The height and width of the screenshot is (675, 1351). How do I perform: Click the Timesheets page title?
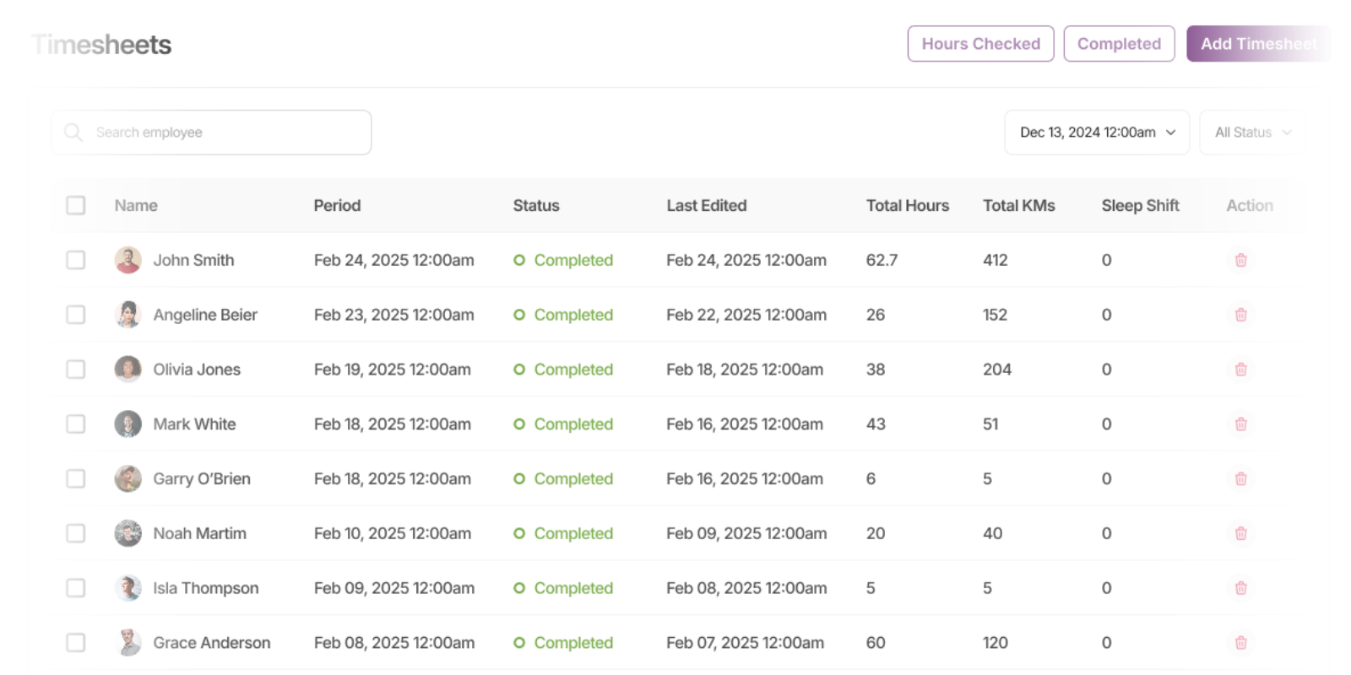(x=101, y=45)
